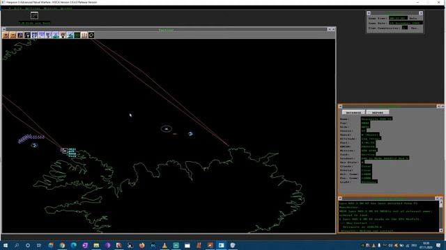The height and width of the screenshot is (250, 446).
Task: Click the message log scrollbar up arrow
Action: tap(441, 202)
